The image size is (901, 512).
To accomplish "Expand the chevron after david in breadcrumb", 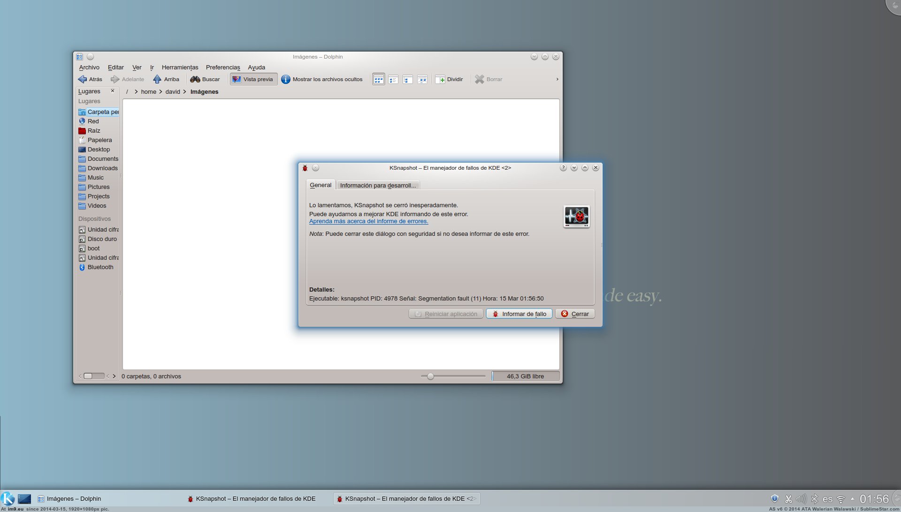I will pos(185,92).
